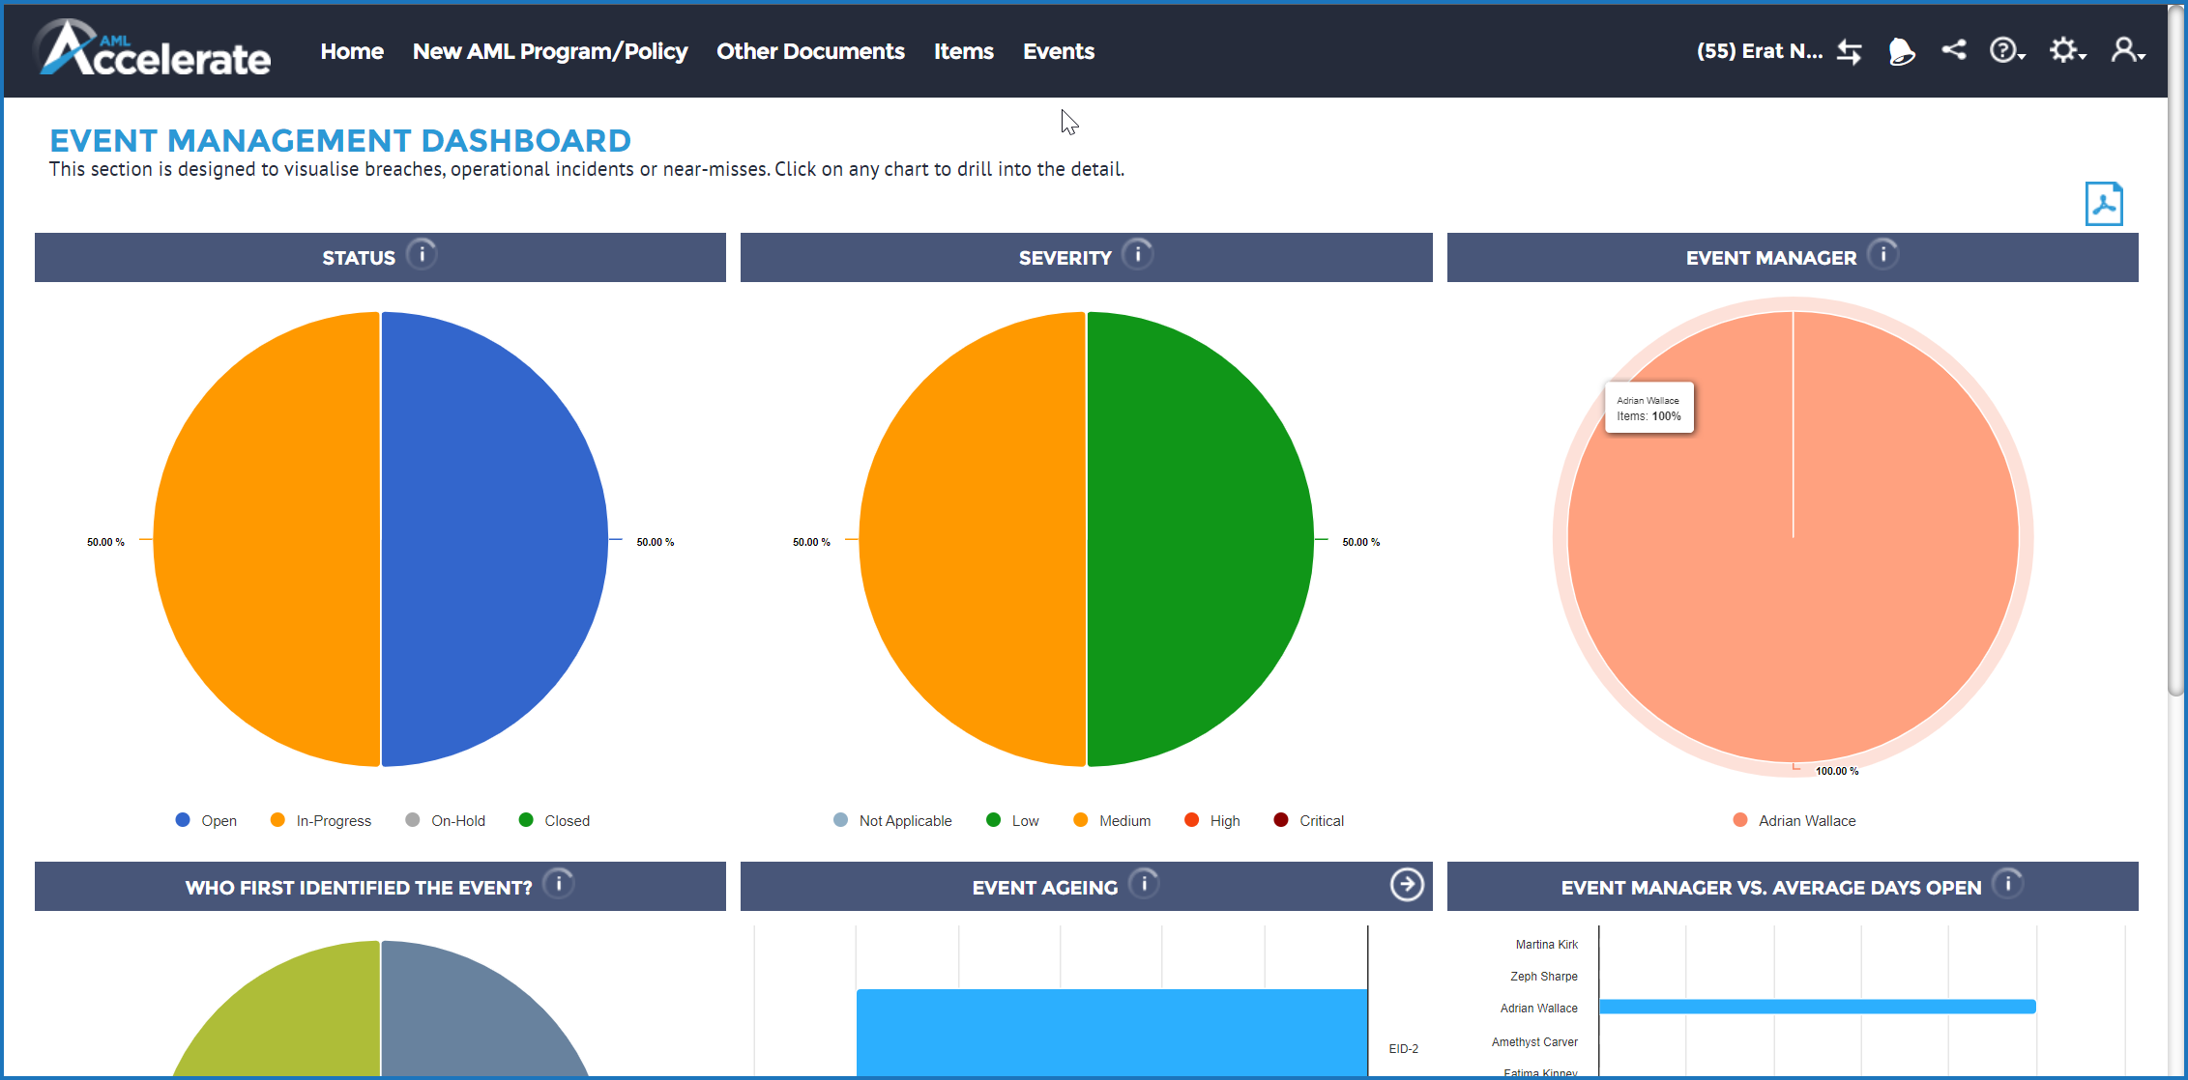The width and height of the screenshot is (2188, 1080).
Task: Click the EID-2 axis label
Action: (x=1404, y=1048)
